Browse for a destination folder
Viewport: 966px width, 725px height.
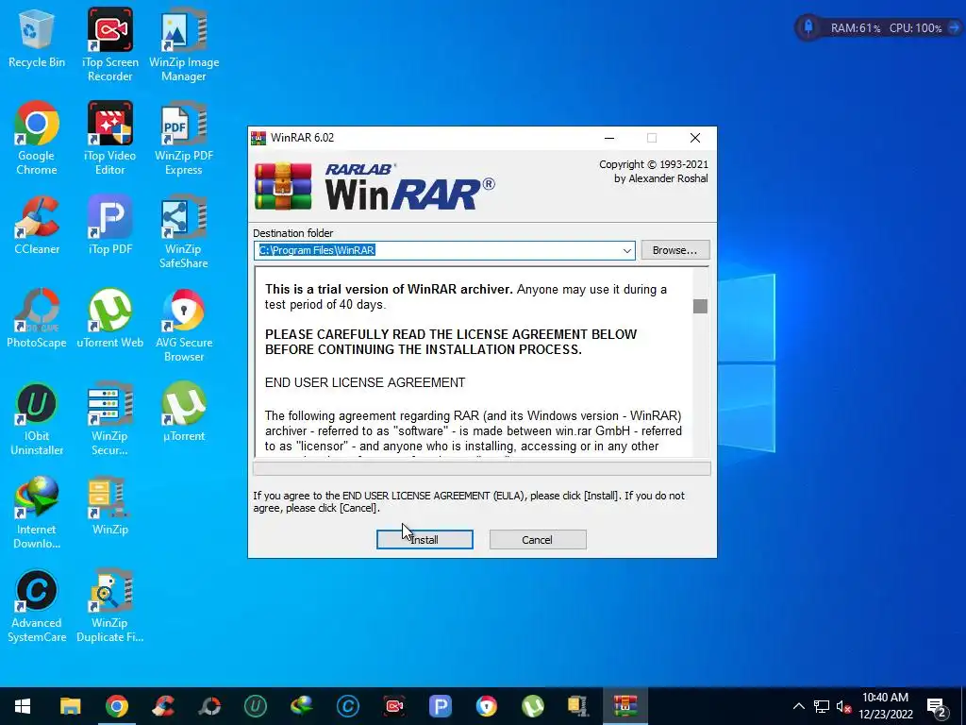pos(675,249)
